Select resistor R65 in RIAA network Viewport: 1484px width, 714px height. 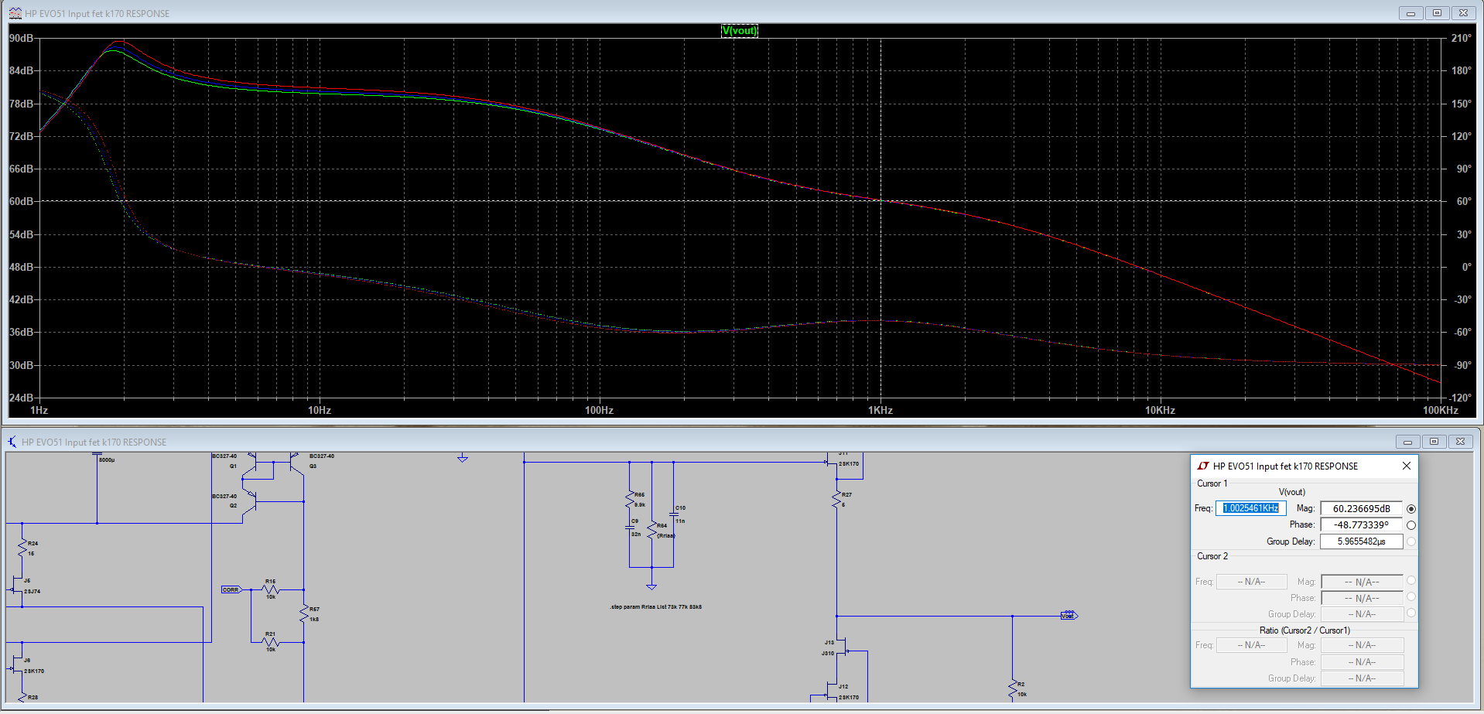pos(630,500)
